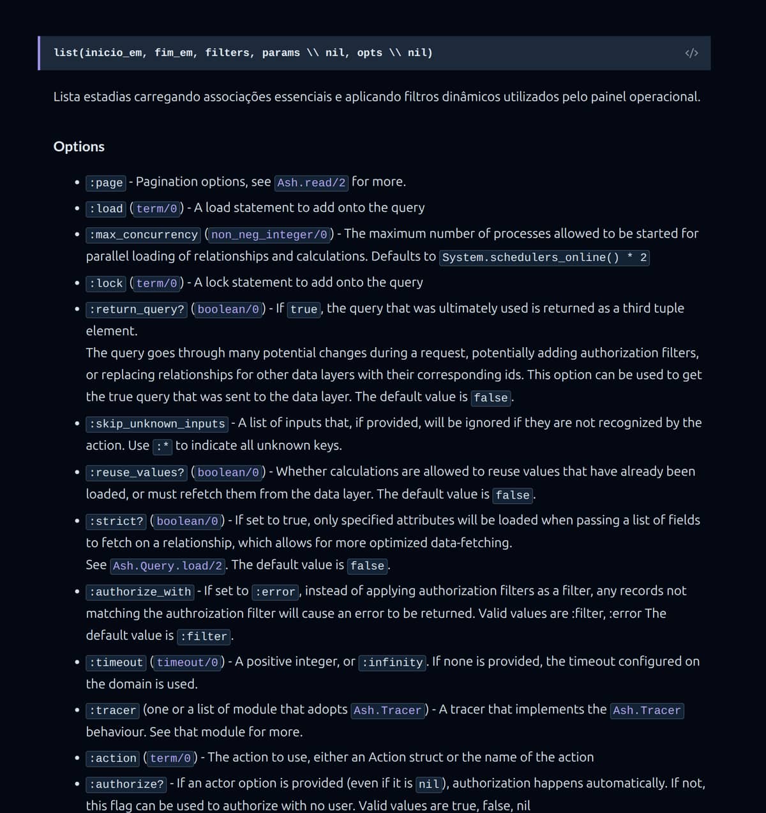The image size is (766, 813).
Task: Click the term/0 link beside :lock
Action: tap(156, 283)
